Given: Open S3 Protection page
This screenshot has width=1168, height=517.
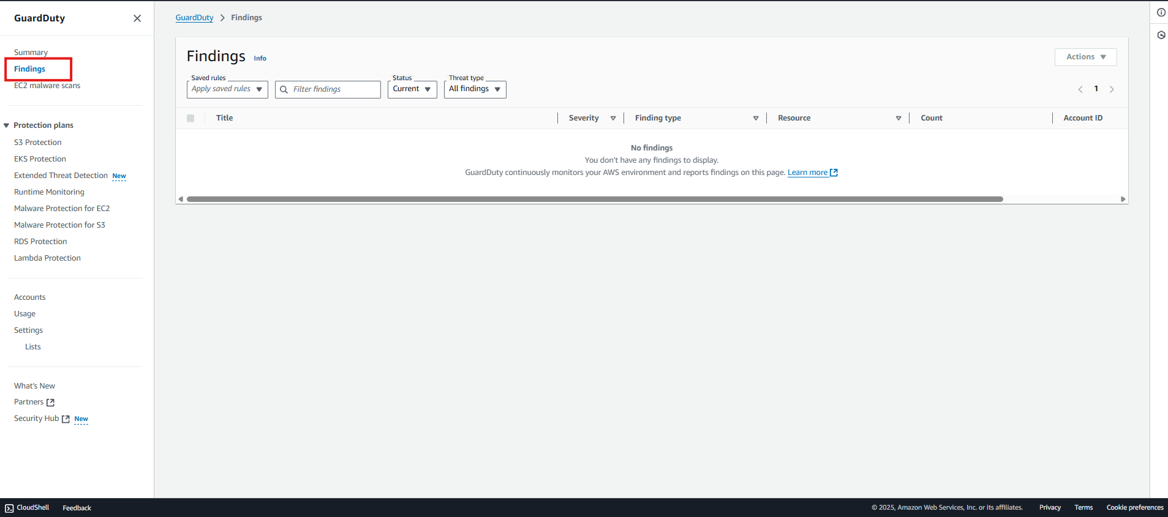Looking at the screenshot, I should 38,143.
